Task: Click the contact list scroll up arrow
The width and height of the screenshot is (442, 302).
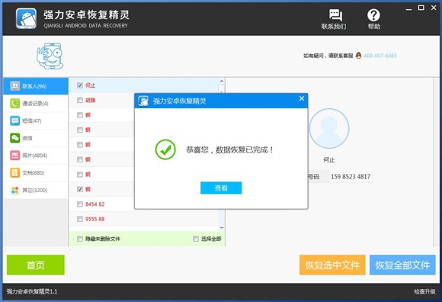Action: (x=222, y=81)
